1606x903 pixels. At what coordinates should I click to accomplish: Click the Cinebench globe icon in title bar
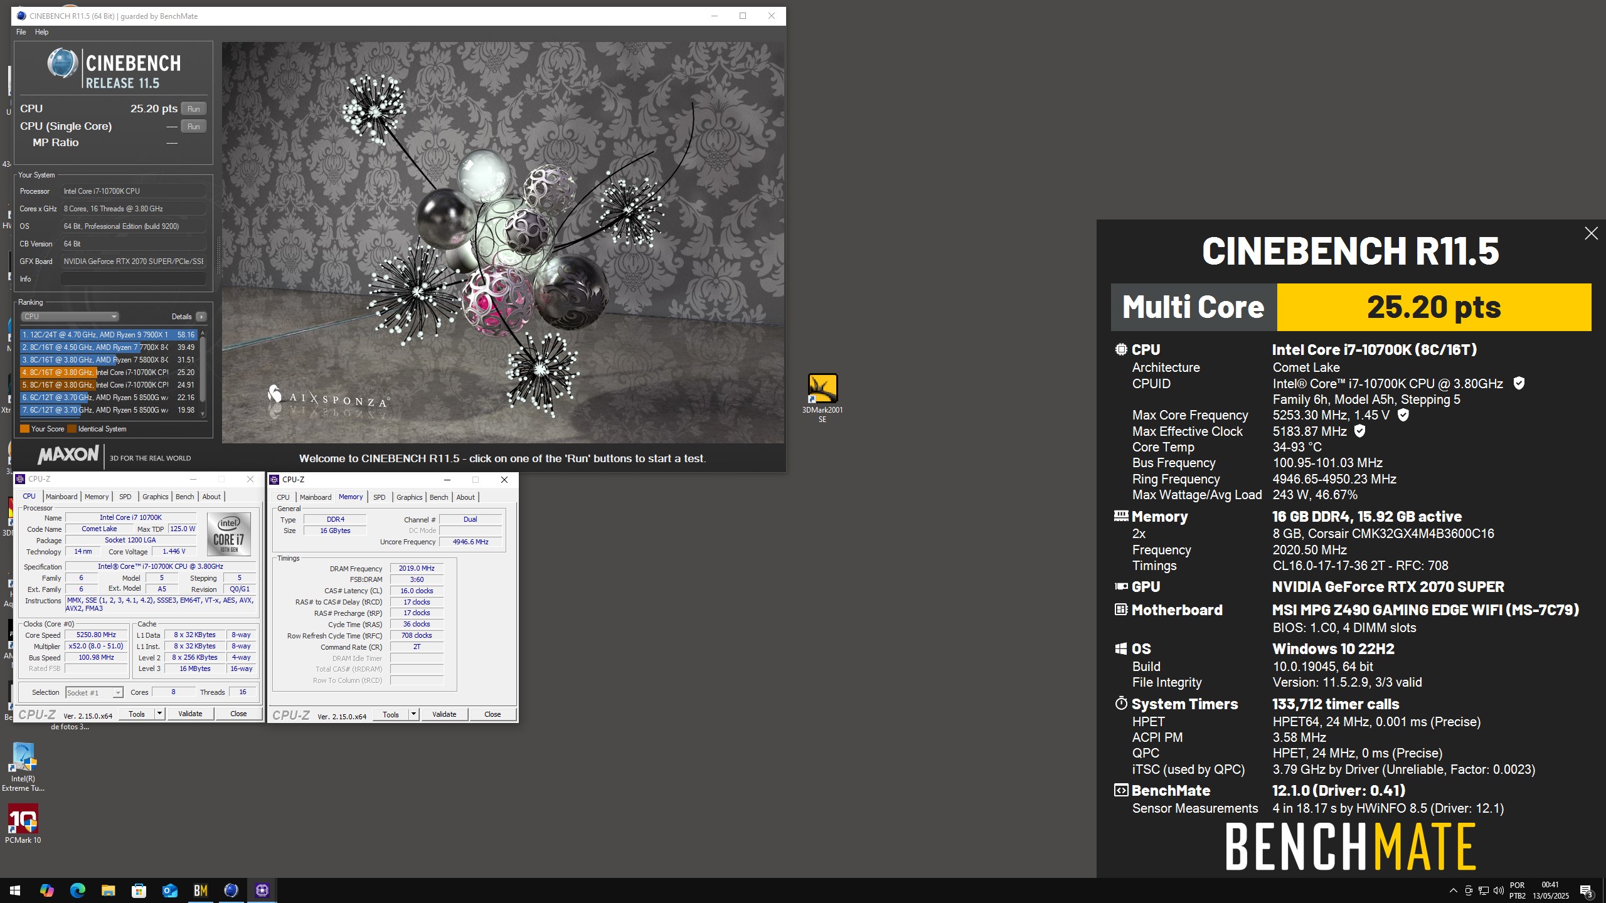(22, 16)
